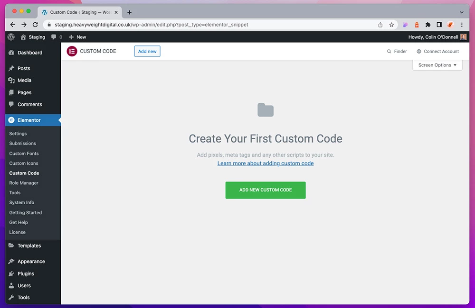Open Learn more about adding custom code link
Screen dimensions: 475x308
[x=265, y=163]
